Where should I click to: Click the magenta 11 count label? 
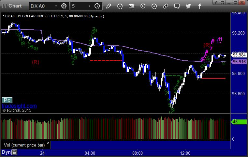pos(220,39)
